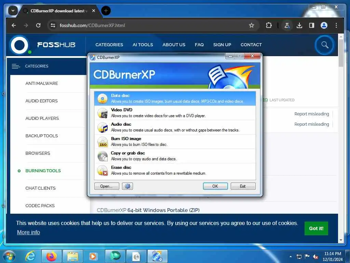350x263 pixels.
Task: Open ANTI MALWARE category
Action: click(x=42, y=84)
